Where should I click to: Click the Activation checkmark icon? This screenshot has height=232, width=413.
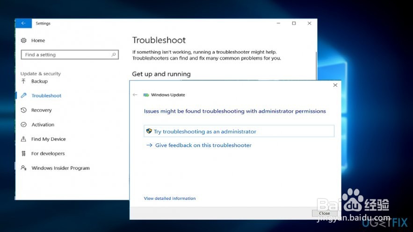tap(24, 124)
